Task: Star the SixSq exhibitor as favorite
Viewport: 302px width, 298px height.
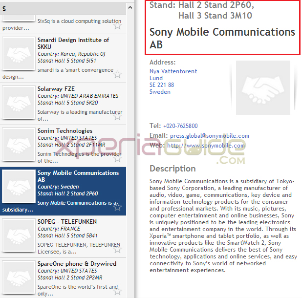Action: [117, 26]
